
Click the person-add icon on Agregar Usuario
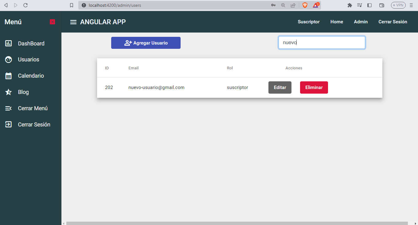pyautogui.click(x=127, y=43)
